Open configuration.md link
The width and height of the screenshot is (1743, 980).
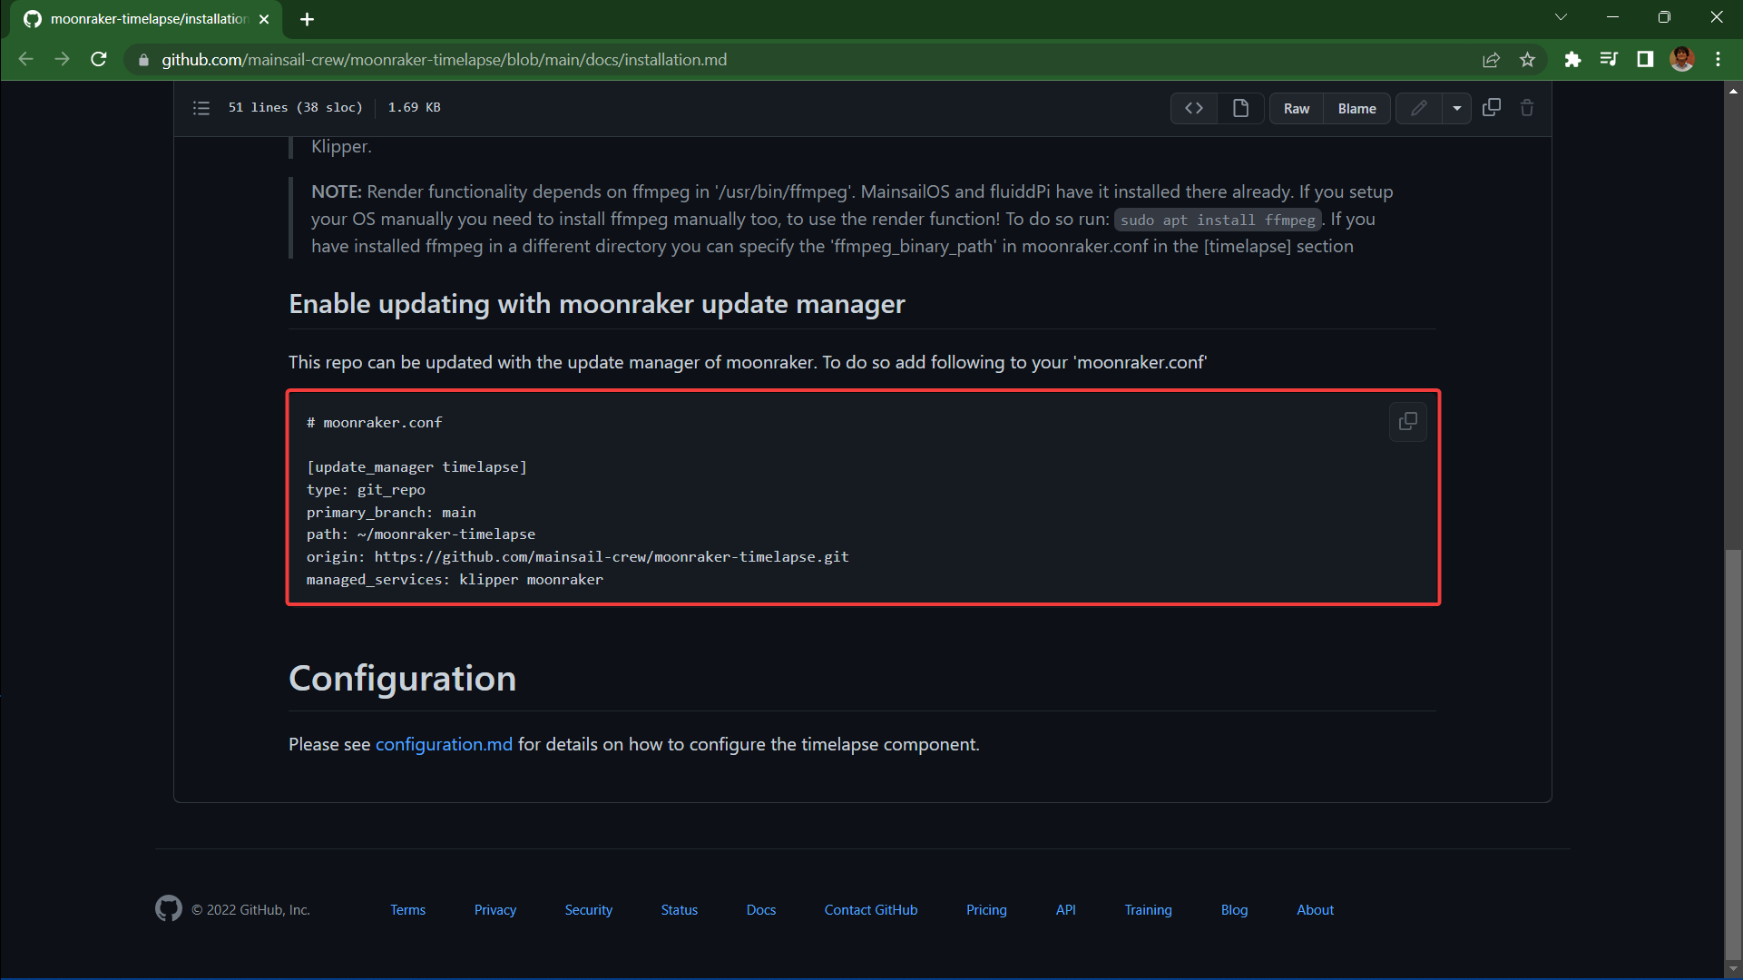[444, 744]
